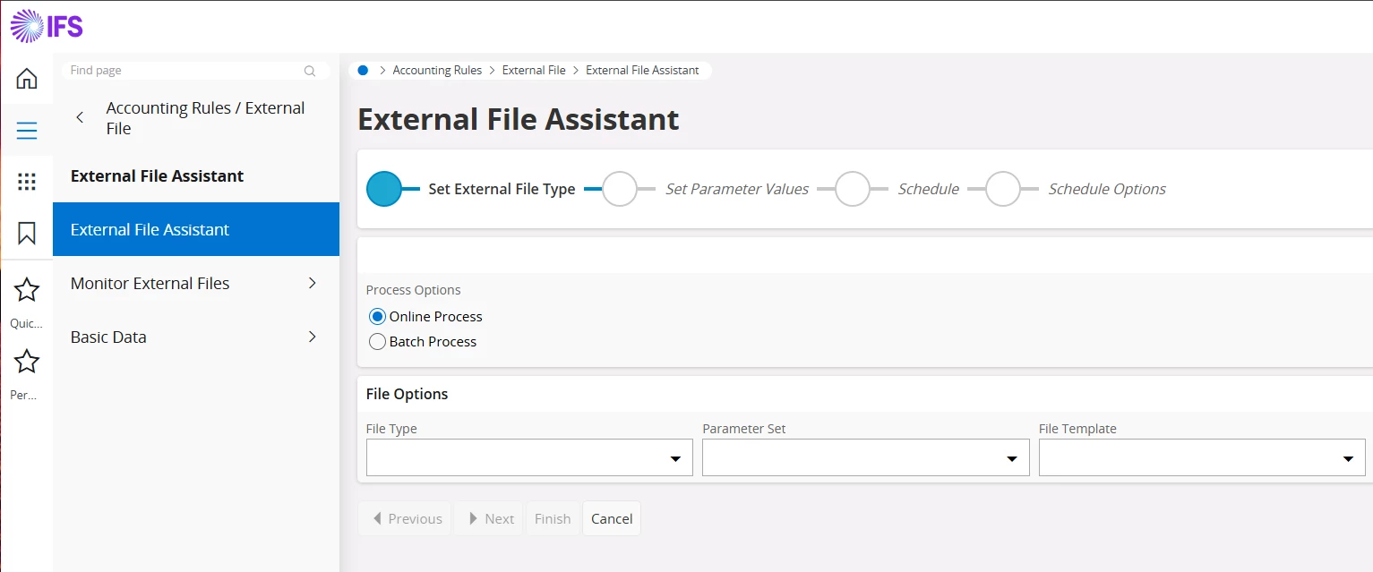Open the File Type dropdown
Image resolution: width=1373 pixels, height=572 pixels.
coord(529,457)
